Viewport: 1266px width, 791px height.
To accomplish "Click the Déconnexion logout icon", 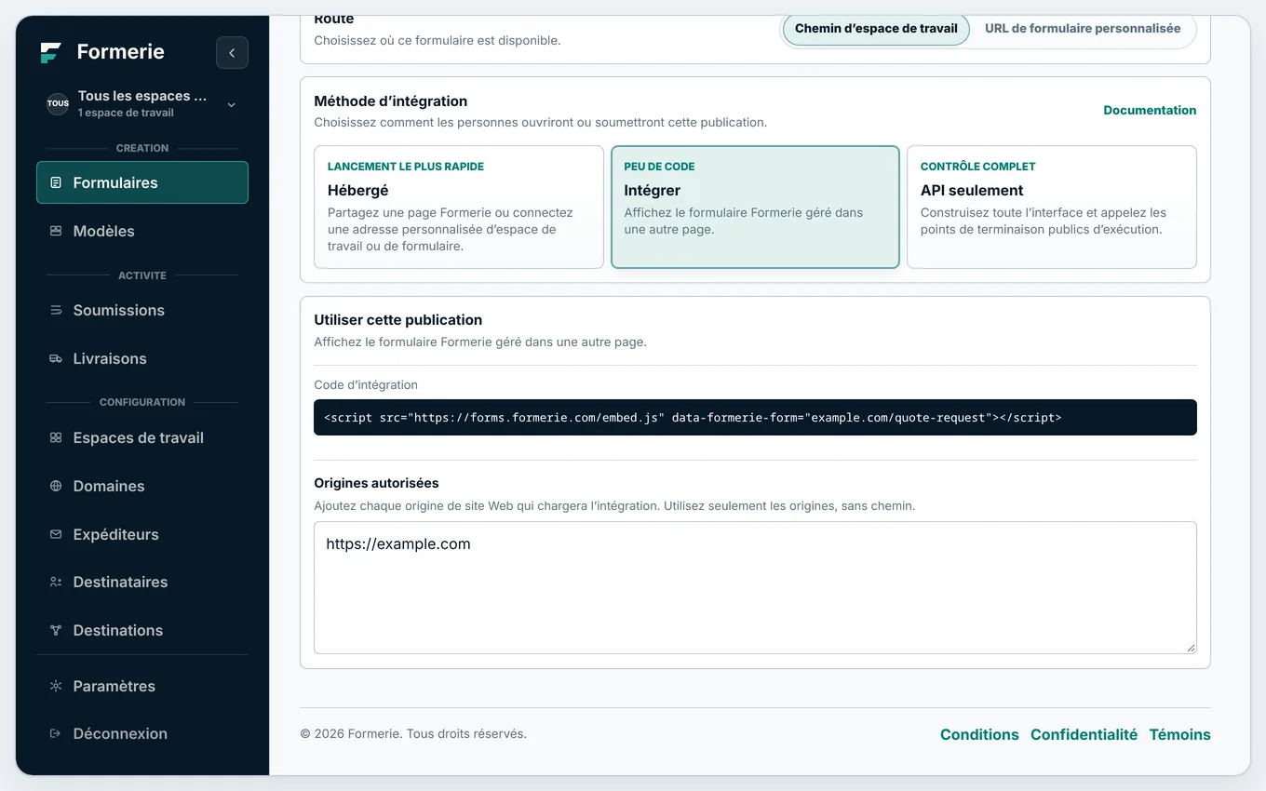I will tap(56, 733).
